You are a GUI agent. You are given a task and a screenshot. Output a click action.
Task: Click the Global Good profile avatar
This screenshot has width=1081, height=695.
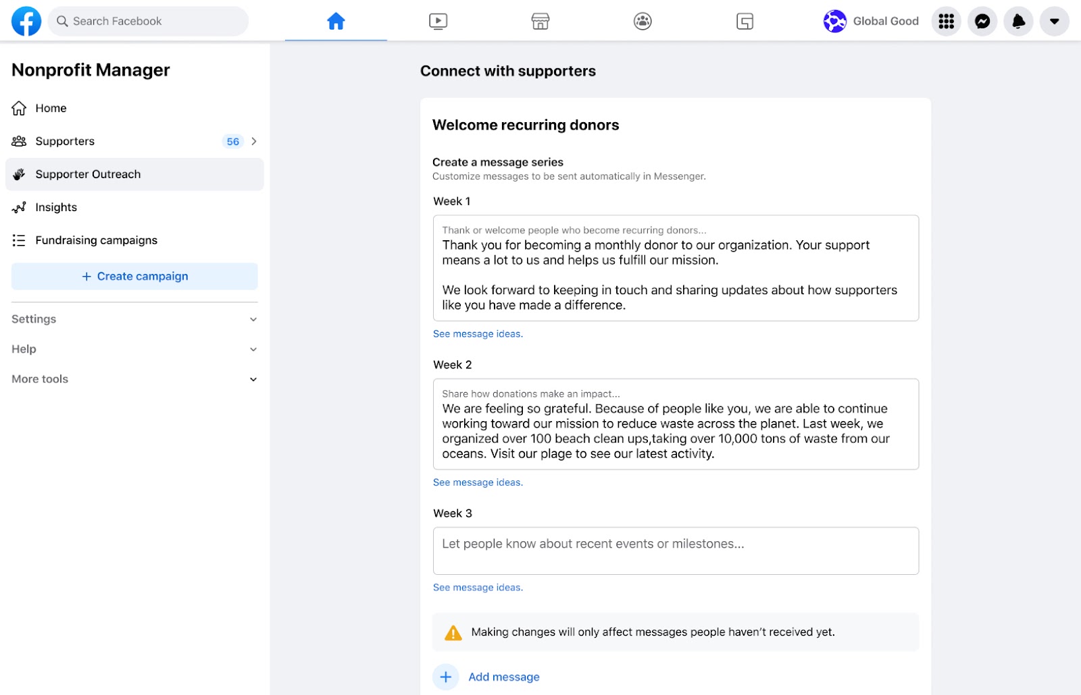click(x=835, y=21)
